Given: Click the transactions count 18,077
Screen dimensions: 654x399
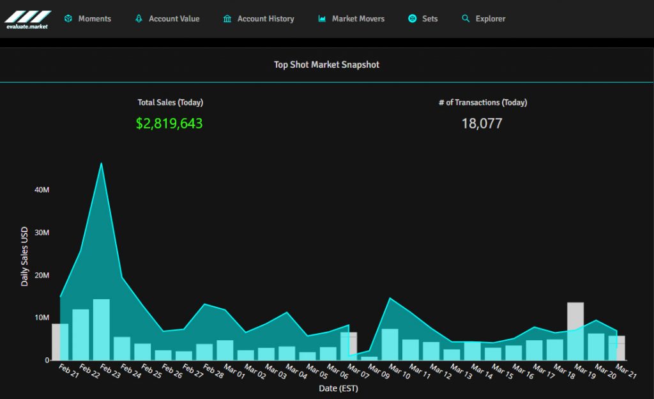Looking at the screenshot, I should point(482,123).
